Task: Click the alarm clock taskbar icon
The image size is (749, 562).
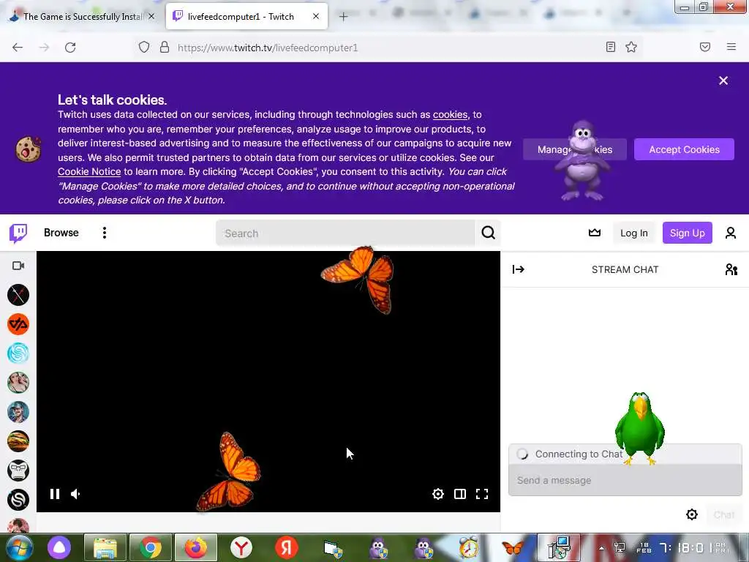Action: pyautogui.click(x=469, y=547)
